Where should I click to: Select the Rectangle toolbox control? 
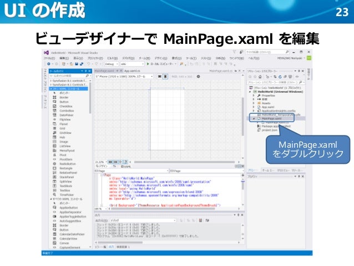point(66,168)
